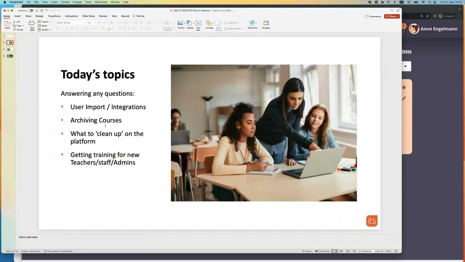Toggle the Notes pane in status bar
Image resolution: width=465 pixels, height=262 pixels.
pyautogui.click(x=307, y=251)
